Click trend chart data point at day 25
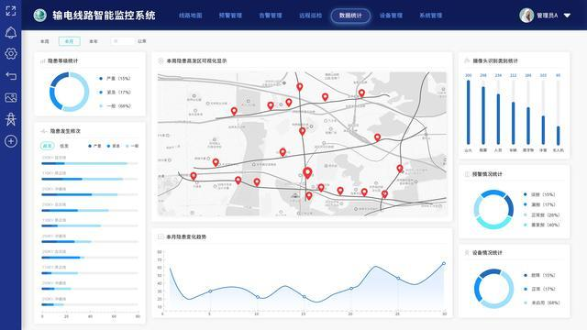587x330 pixels. pos(398,279)
